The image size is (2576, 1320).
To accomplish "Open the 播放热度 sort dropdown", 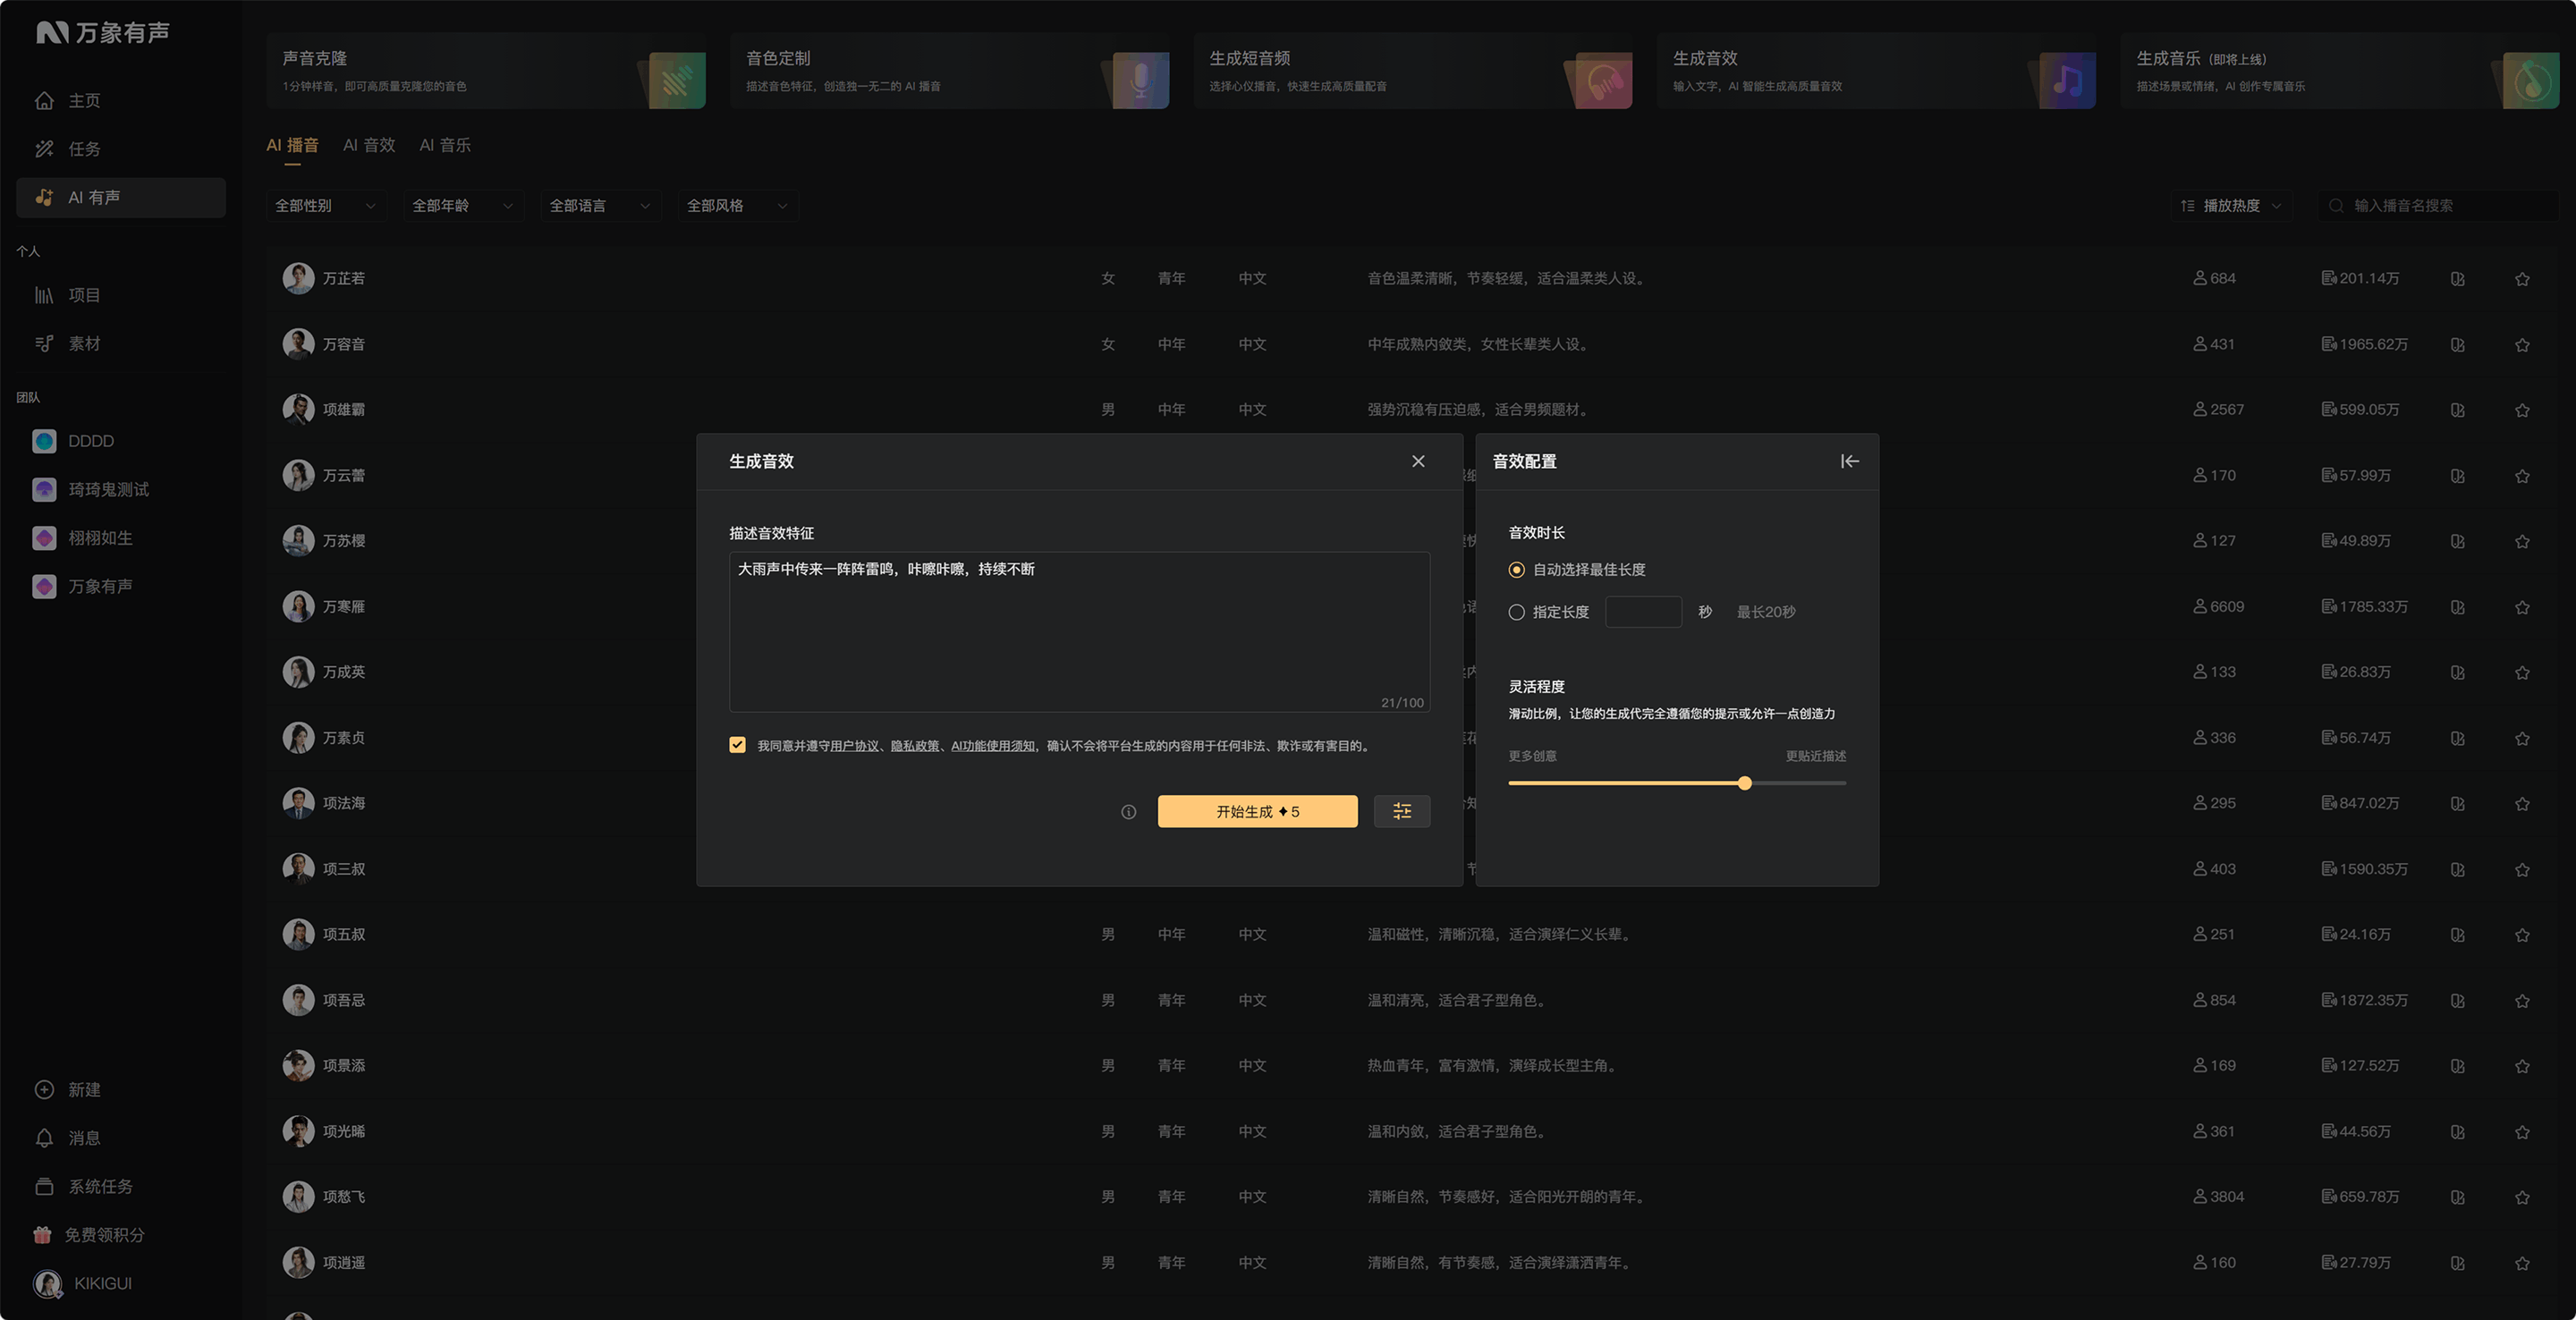I will tap(2231, 206).
